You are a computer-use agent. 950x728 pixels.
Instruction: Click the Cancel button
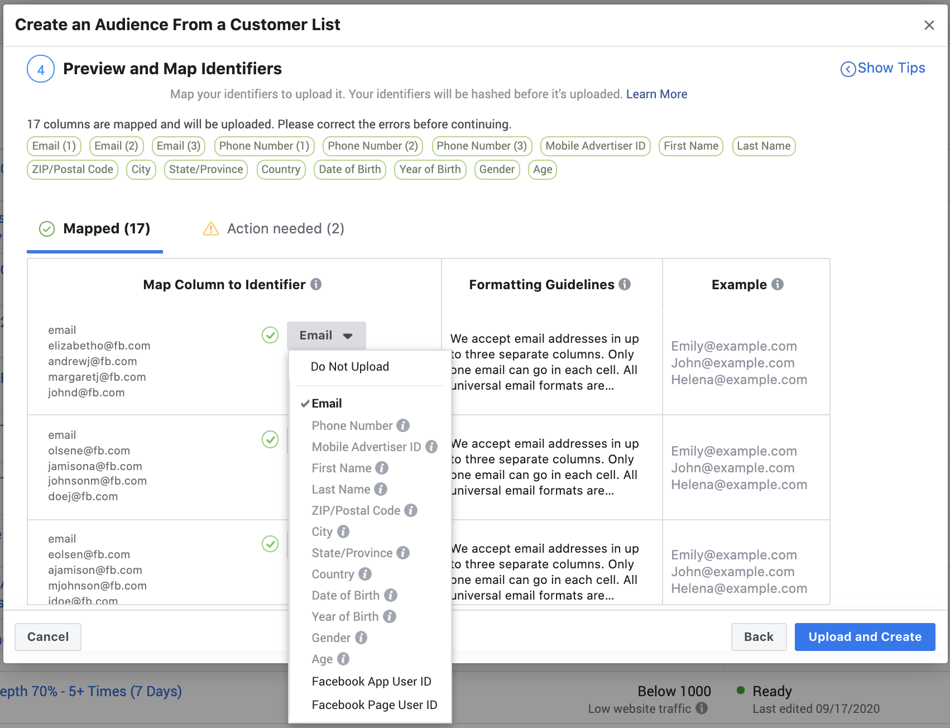(48, 637)
